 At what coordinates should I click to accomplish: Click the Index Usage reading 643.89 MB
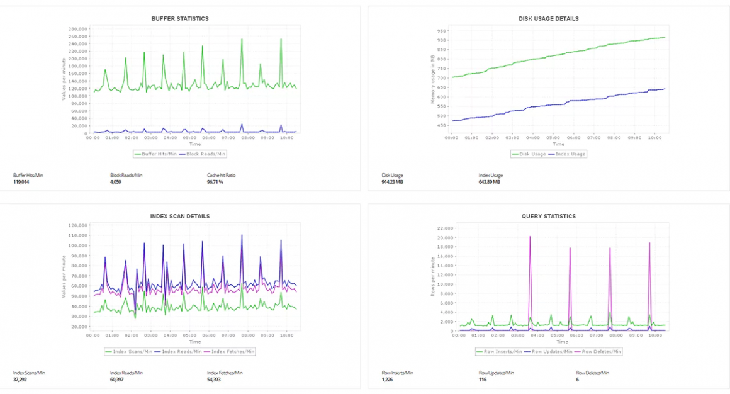[489, 181]
